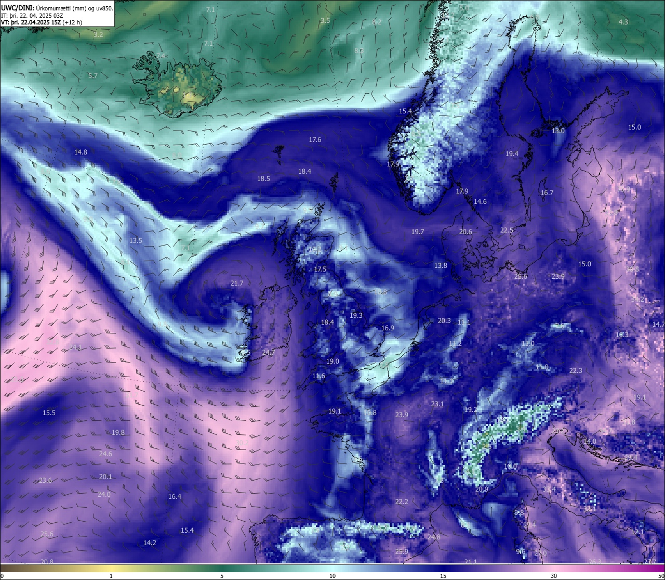Click the color scale label 5
665x580 pixels.
point(222,576)
